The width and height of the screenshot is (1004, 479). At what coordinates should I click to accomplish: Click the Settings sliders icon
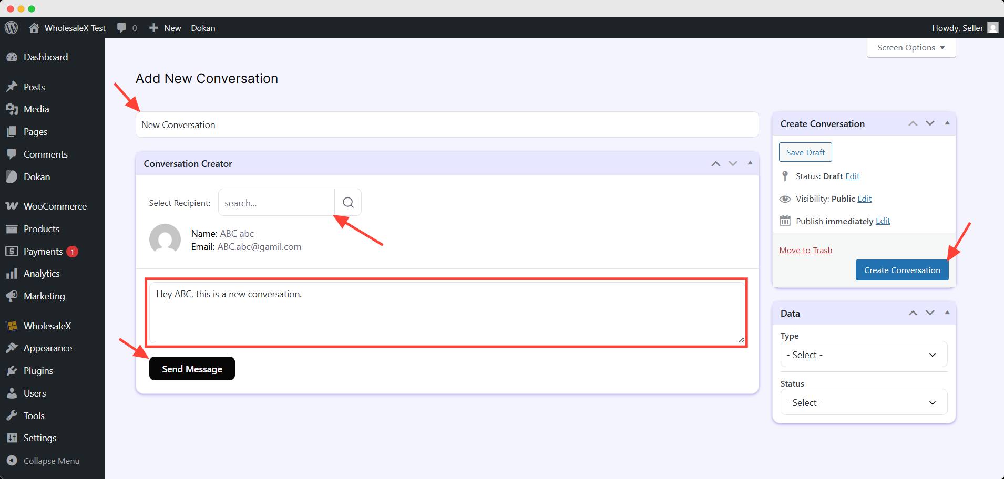12,438
